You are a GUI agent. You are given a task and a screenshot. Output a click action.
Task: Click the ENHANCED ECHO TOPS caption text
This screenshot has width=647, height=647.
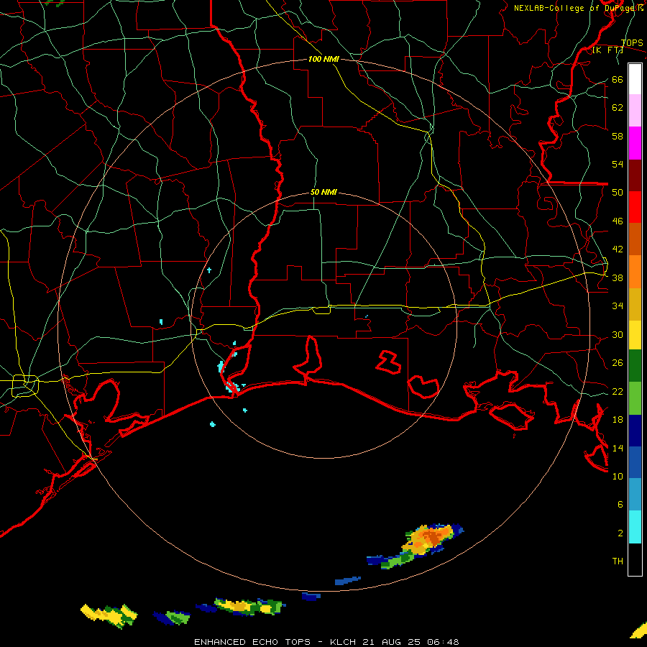coord(252,642)
